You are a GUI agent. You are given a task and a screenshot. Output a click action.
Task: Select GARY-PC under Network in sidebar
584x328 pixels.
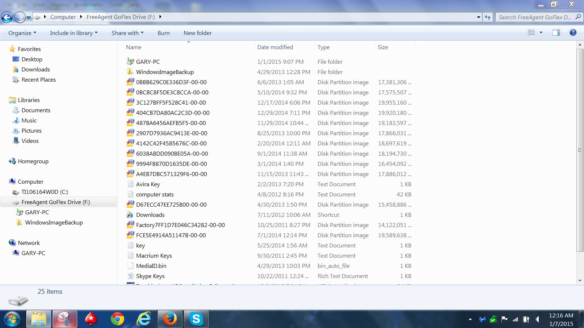tap(34, 253)
